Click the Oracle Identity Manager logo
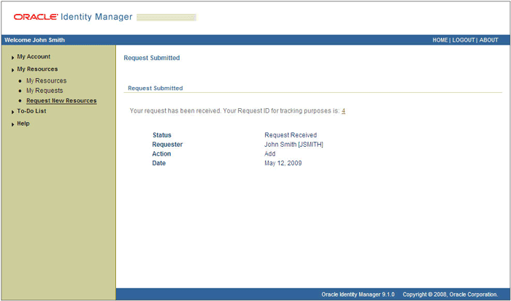 click(73, 17)
